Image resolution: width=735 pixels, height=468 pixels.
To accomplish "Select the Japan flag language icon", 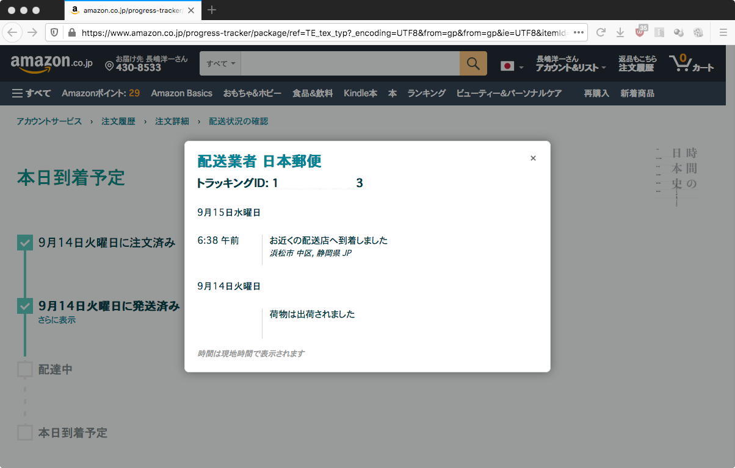I will click(x=507, y=66).
